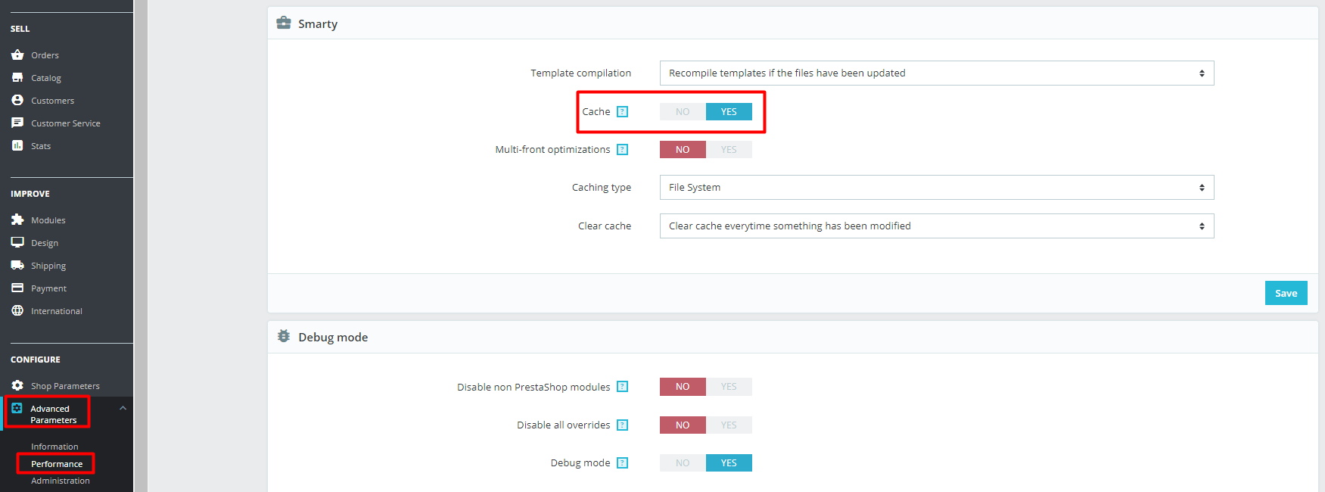1325x492 pixels.
Task: Enable Disable all overrides with YES
Action: (x=729, y=425)
